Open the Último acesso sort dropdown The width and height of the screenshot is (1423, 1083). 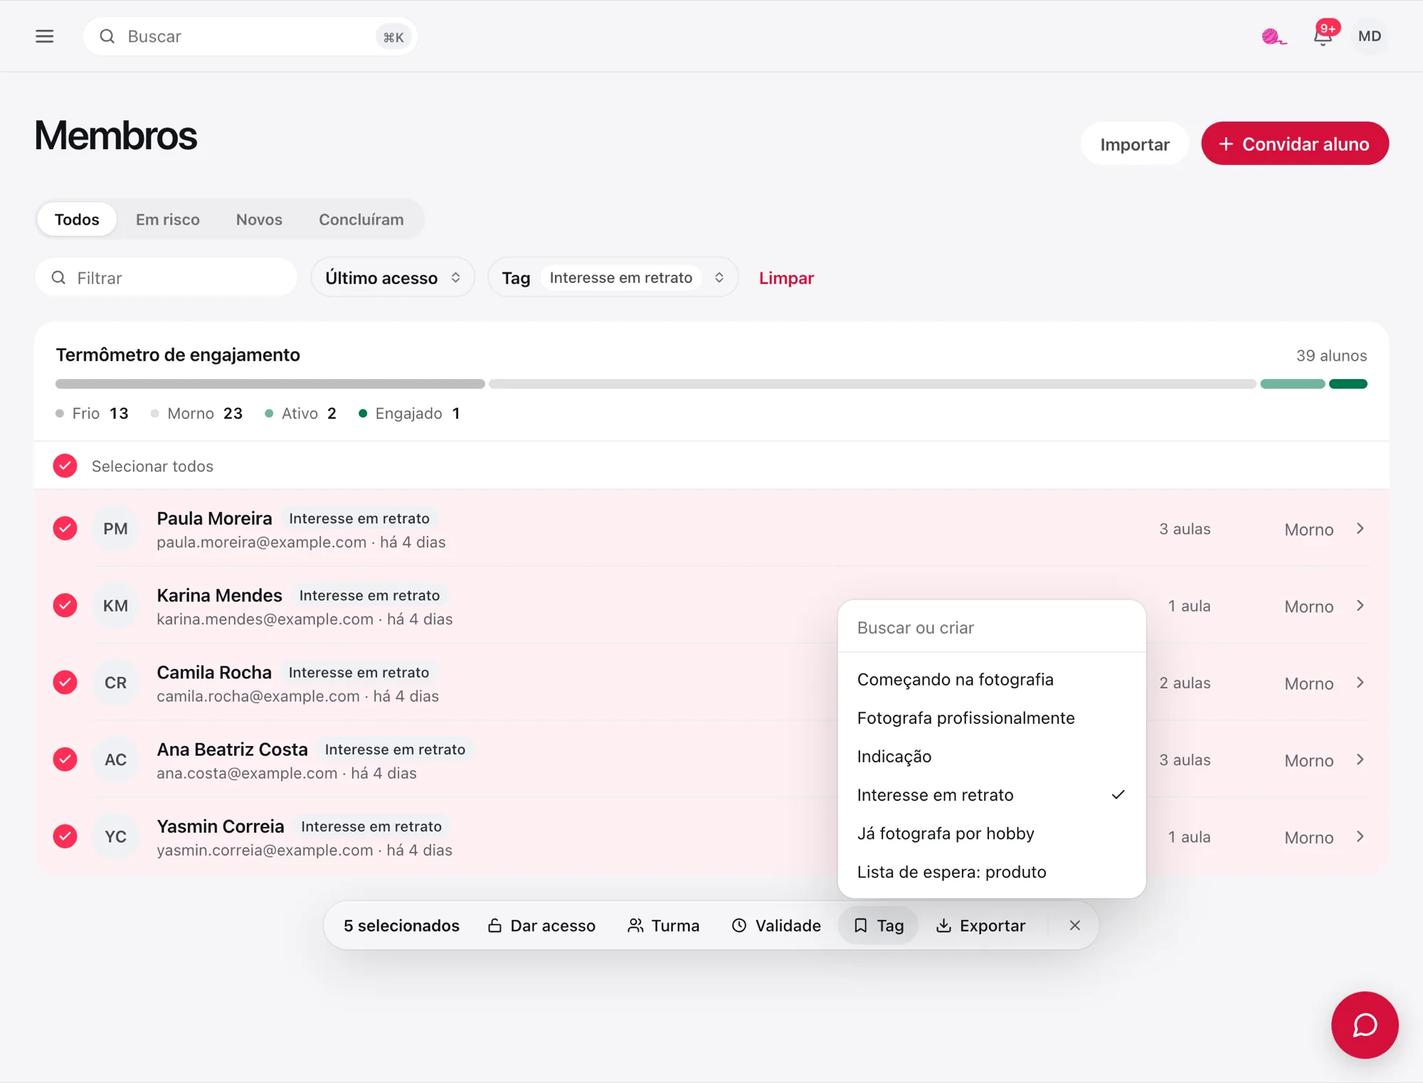click(x=393, y=277)
